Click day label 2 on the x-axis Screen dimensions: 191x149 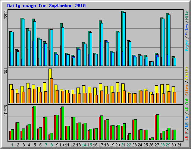18,145
